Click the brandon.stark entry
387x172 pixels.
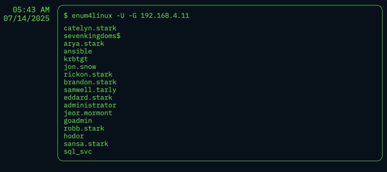[x=90, y=82]
